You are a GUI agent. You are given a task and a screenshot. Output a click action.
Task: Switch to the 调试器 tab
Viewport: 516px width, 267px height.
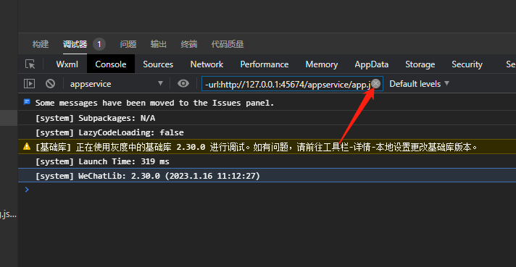[75, 44]
